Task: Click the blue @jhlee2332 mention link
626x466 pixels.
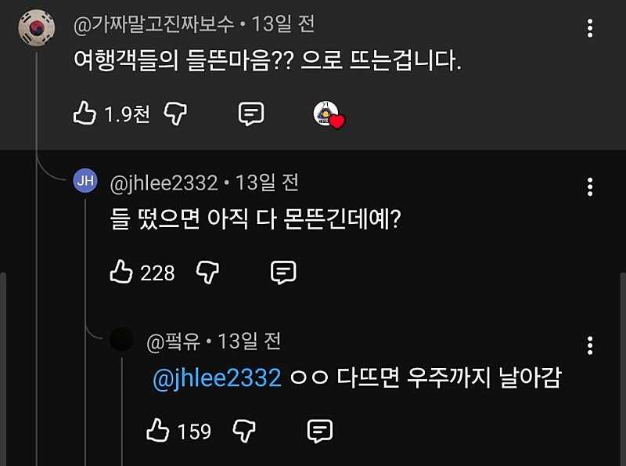Action: (x=217, y=378)
